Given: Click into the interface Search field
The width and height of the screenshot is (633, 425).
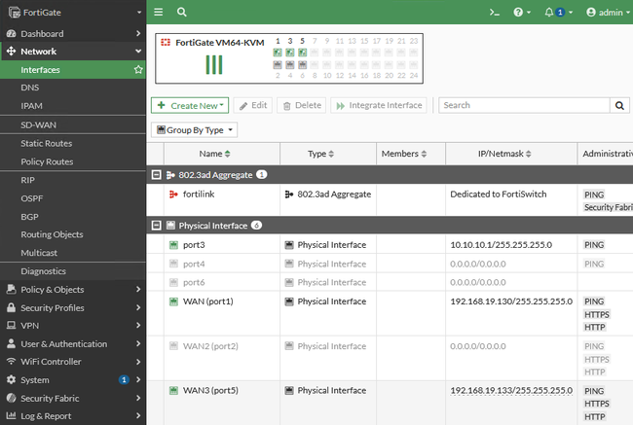Looking at the screenshot, I should (x=524, y=105).
